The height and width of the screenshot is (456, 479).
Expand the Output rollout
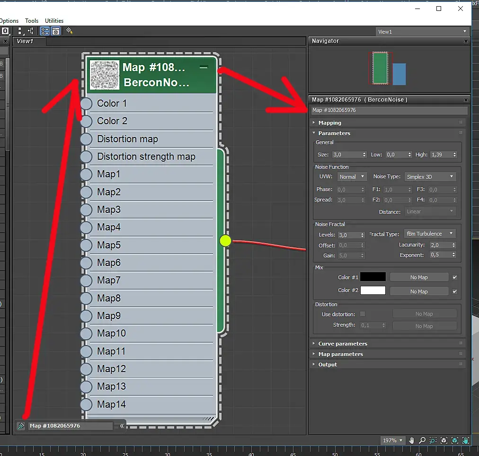click(x=387, y=364)
